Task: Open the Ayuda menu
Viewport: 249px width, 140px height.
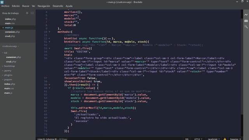Action: [69, 6]
